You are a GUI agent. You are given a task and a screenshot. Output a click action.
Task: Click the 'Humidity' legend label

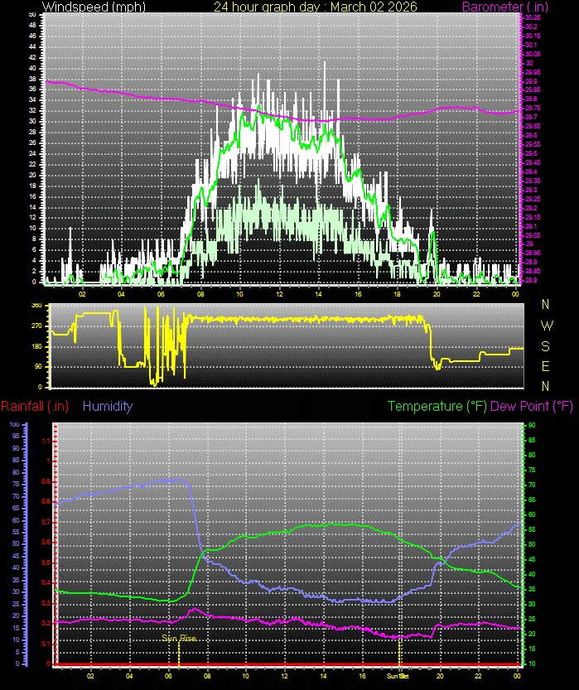[x=108, y=406]
